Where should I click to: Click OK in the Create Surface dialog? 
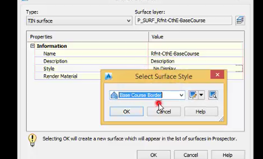pyautogui.click(x=153, y=155)
